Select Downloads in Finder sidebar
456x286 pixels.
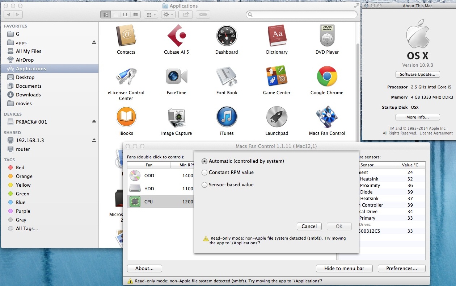(x=50, y=95)
